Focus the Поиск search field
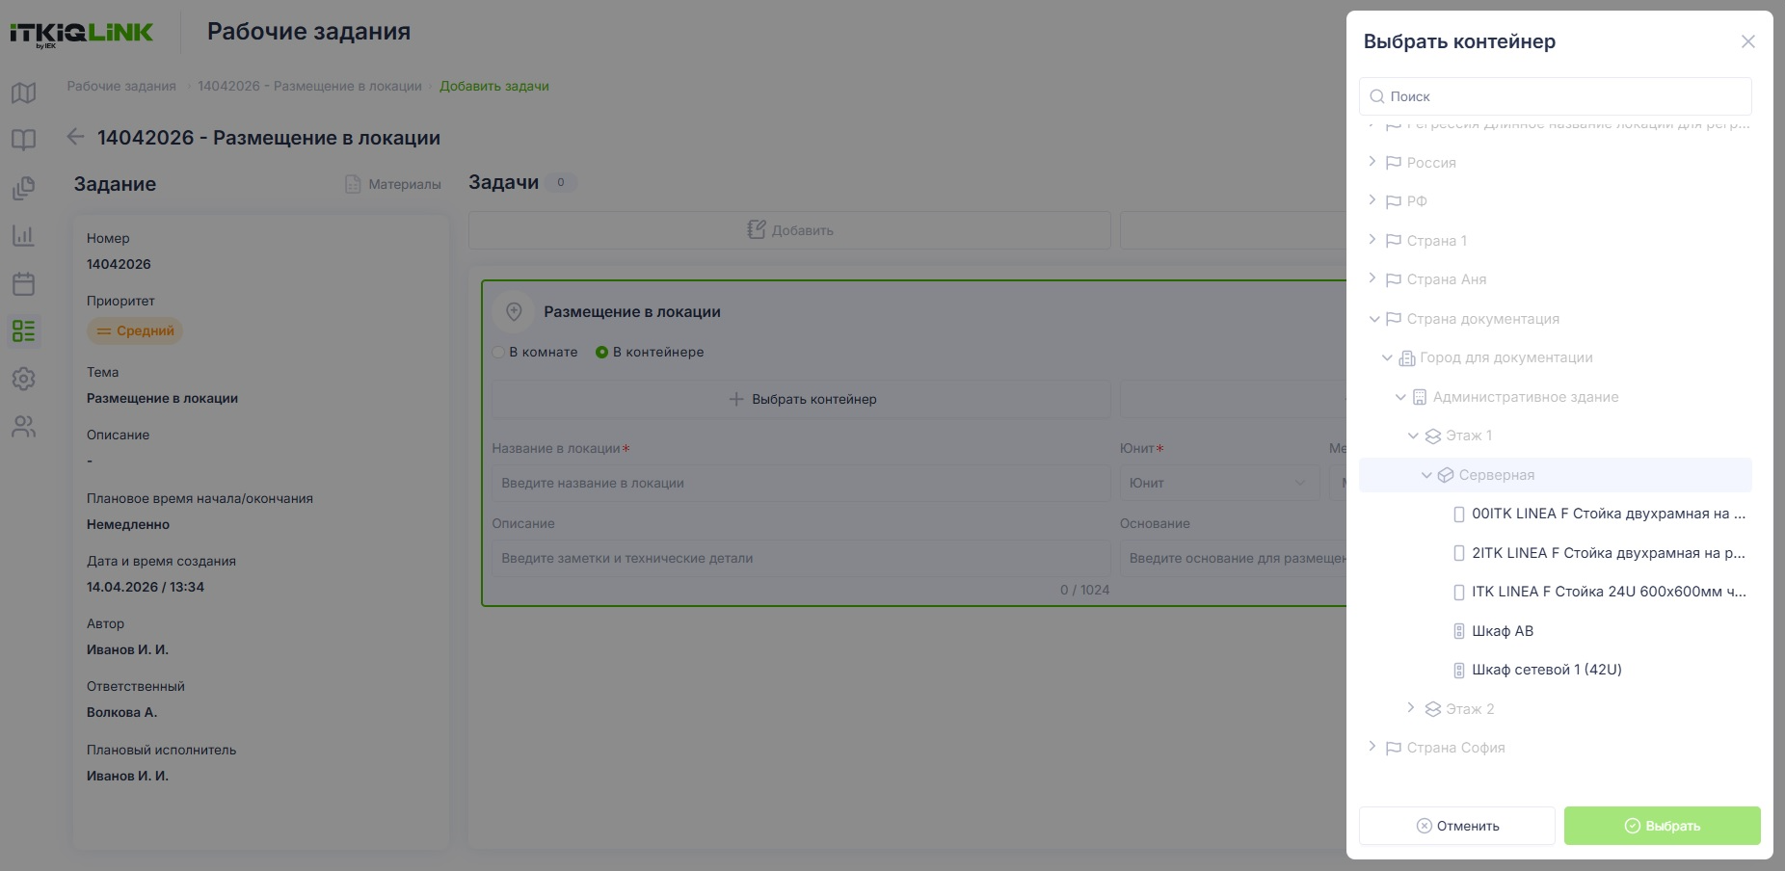 click(1556, 96)
